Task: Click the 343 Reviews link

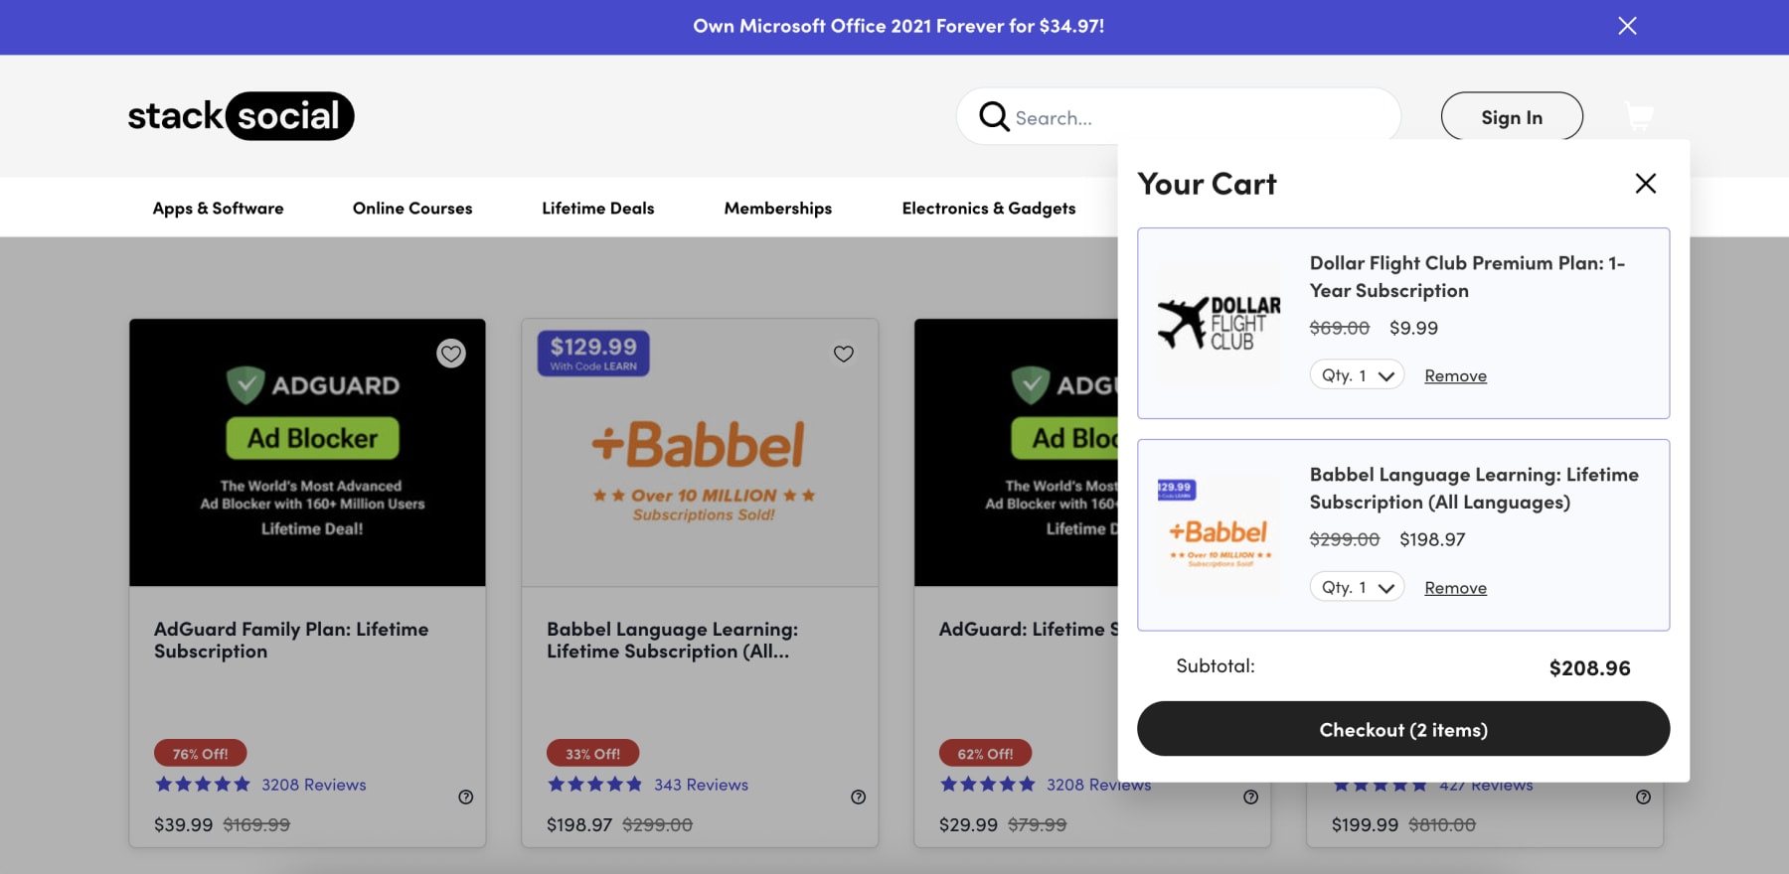Action: click(x=701, y=785)
